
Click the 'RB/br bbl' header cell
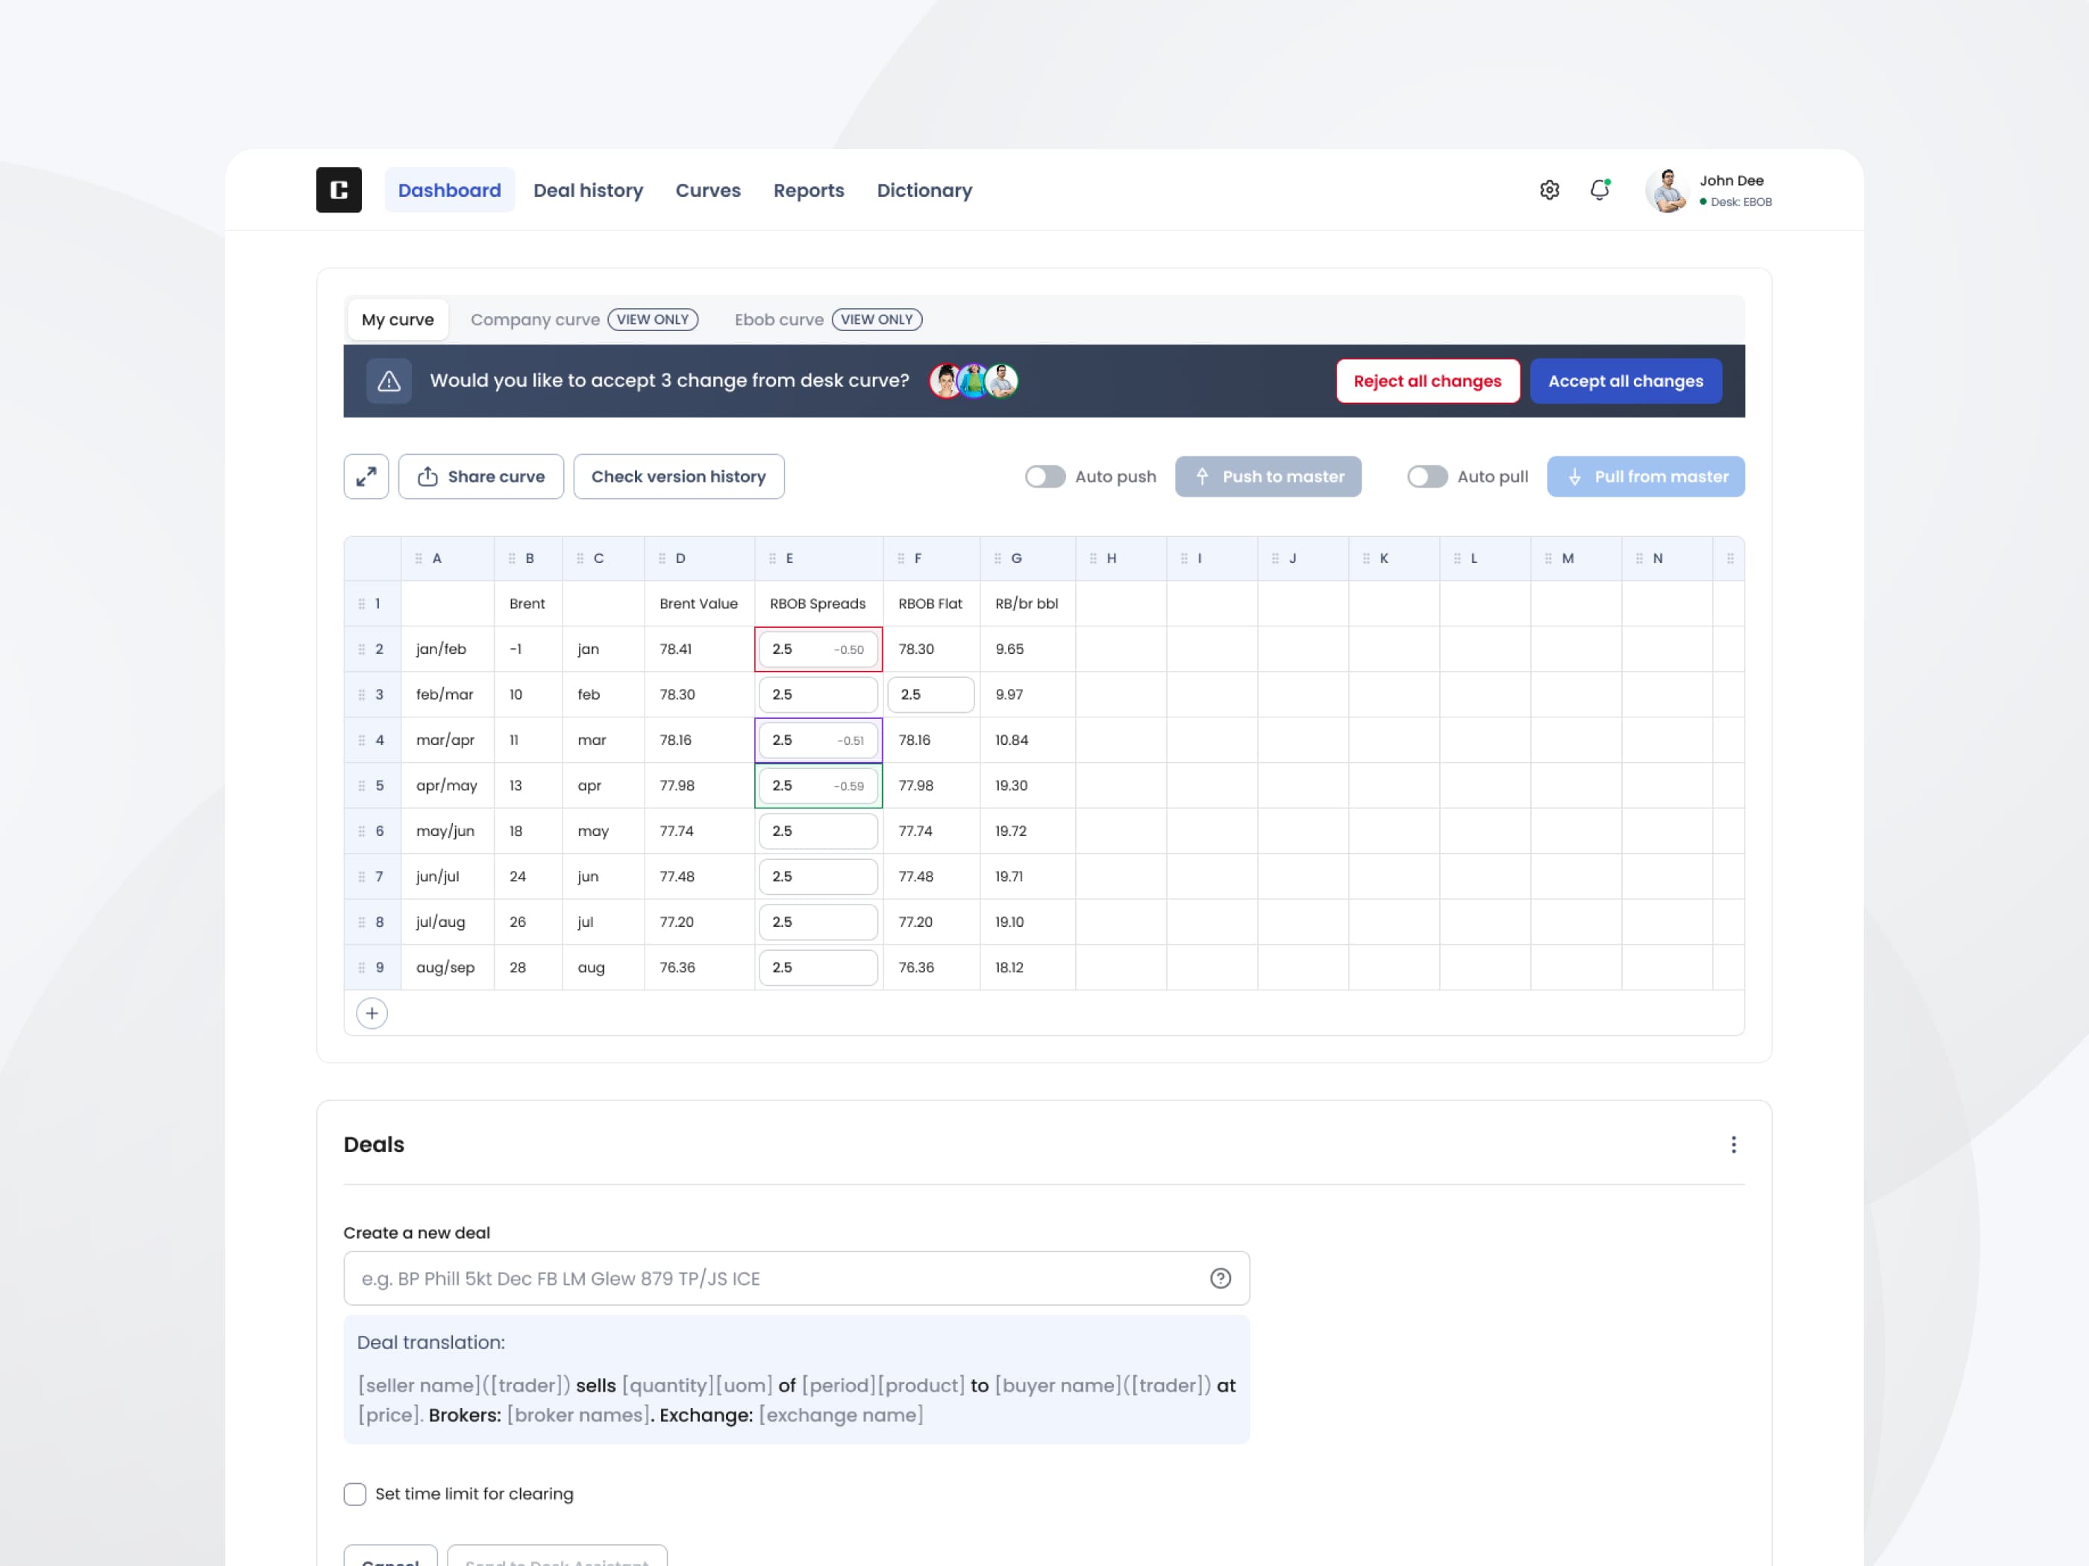1027,604
